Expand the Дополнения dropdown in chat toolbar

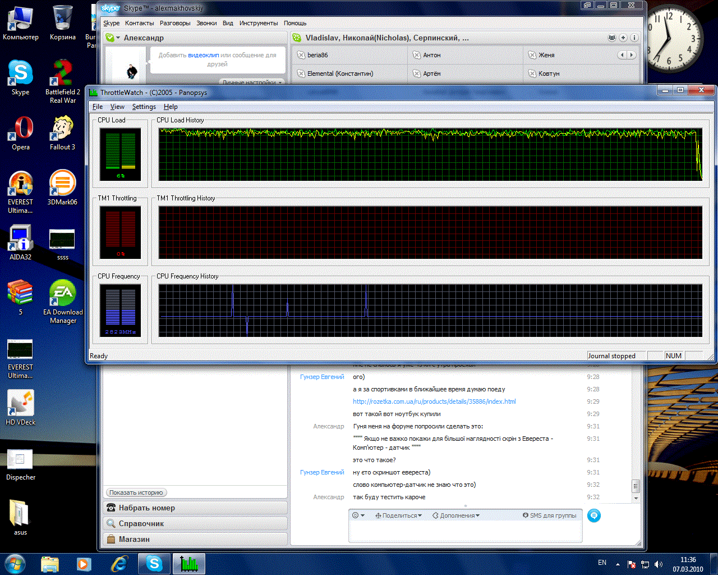point(456,515)
